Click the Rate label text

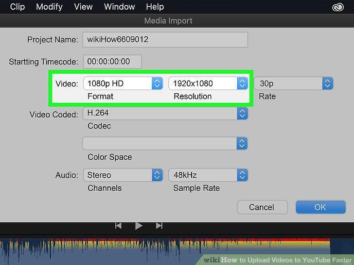[267, 97]
